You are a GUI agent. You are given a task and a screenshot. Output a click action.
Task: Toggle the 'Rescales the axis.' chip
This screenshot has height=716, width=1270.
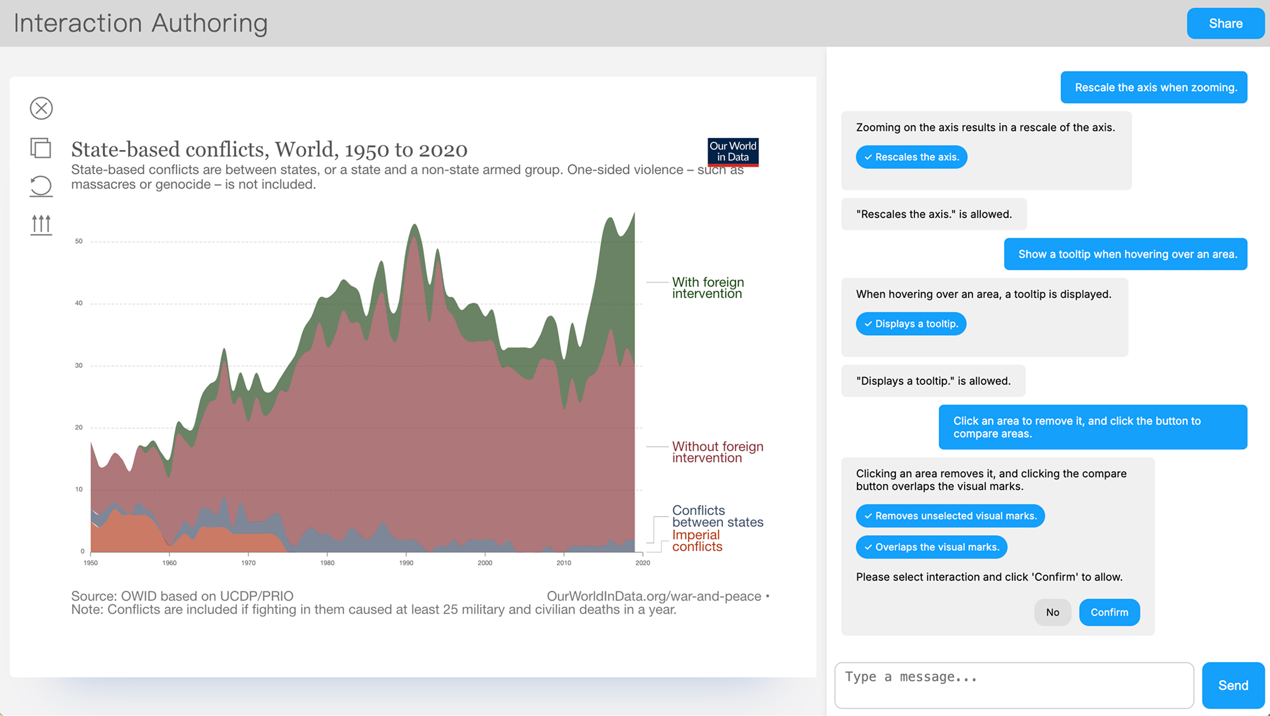[911, 157]
